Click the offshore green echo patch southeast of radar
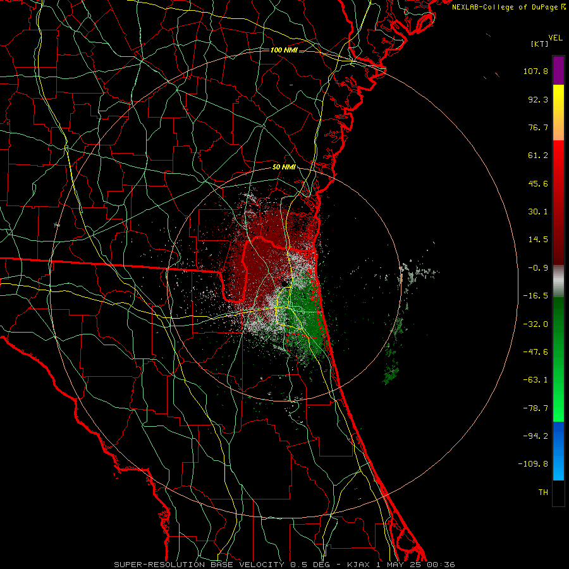 (391, 376)
